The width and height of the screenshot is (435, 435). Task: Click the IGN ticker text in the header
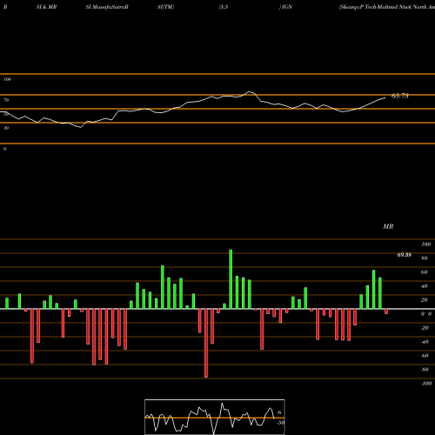pos(286,7)
